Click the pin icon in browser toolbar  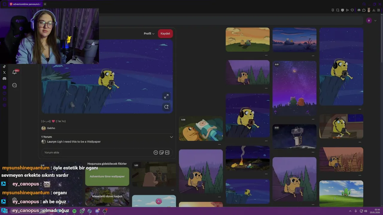pos(333,10)
